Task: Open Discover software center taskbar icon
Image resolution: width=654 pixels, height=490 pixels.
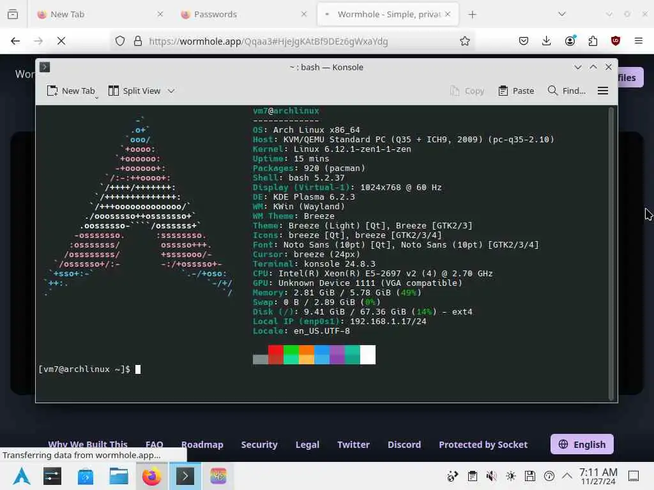Action: click(x=85, y=476)
